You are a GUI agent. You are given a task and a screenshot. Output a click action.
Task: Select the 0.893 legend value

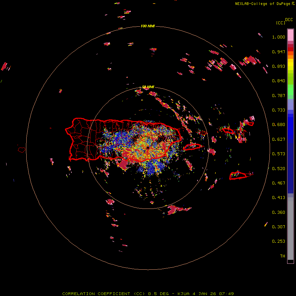[x=279, y=66]
